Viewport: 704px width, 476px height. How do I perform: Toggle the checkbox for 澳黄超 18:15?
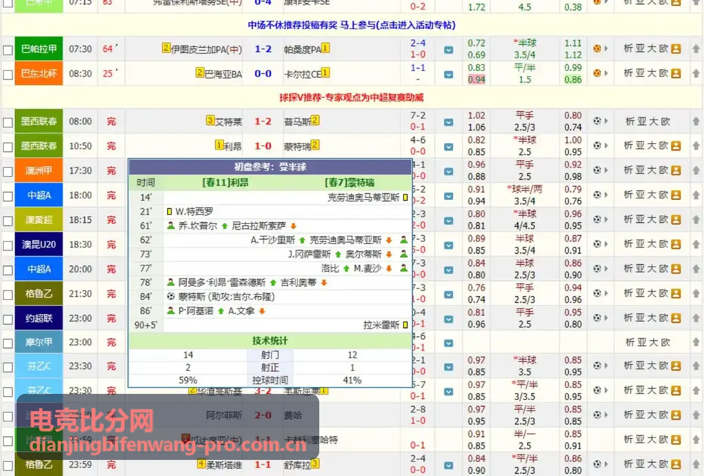click(x=8, y=221)
